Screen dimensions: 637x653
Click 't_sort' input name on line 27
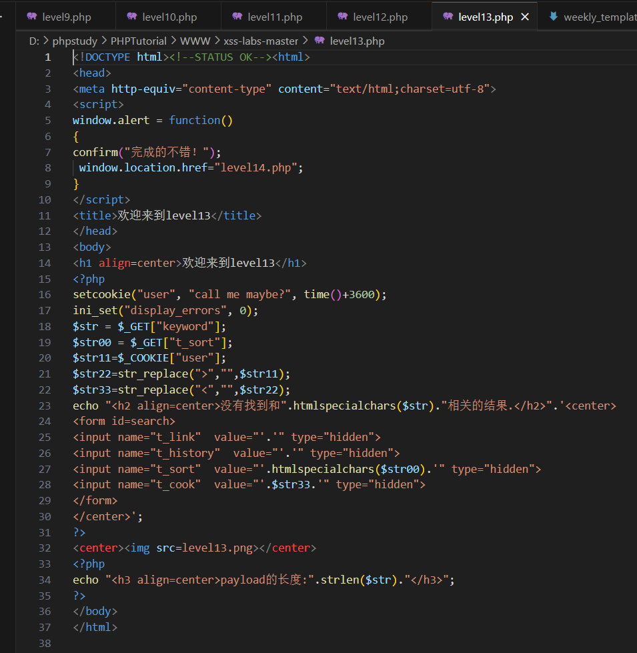175,470
